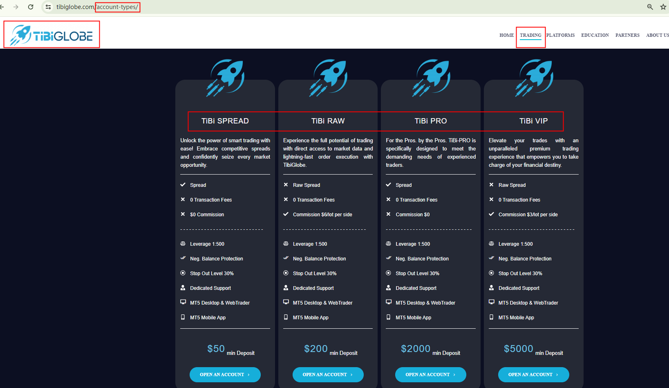This screenshot has height=388, width=669.
Task: Click 'Commission $3/lot per side' text
Action: 528,215
